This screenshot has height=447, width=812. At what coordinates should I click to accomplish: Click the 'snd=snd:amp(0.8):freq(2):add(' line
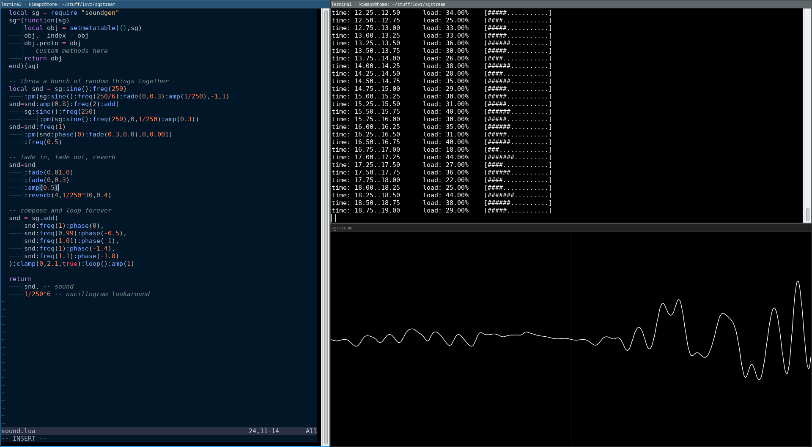(64, 104)
